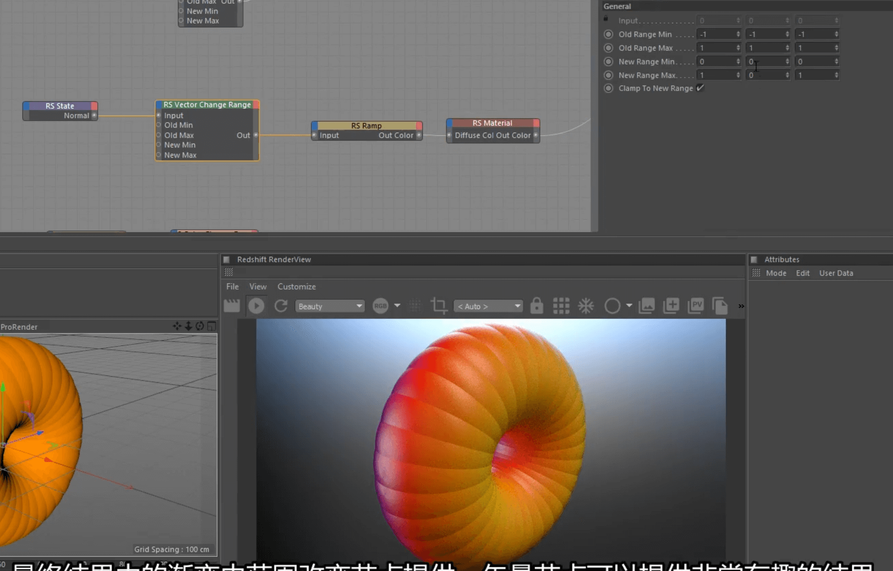Toggle the RGB channel display button
This screenshot has width=893, height=571.
pos(380,306)
